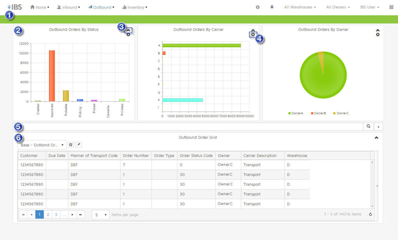Click the Approved orange bar

[52, 76]
